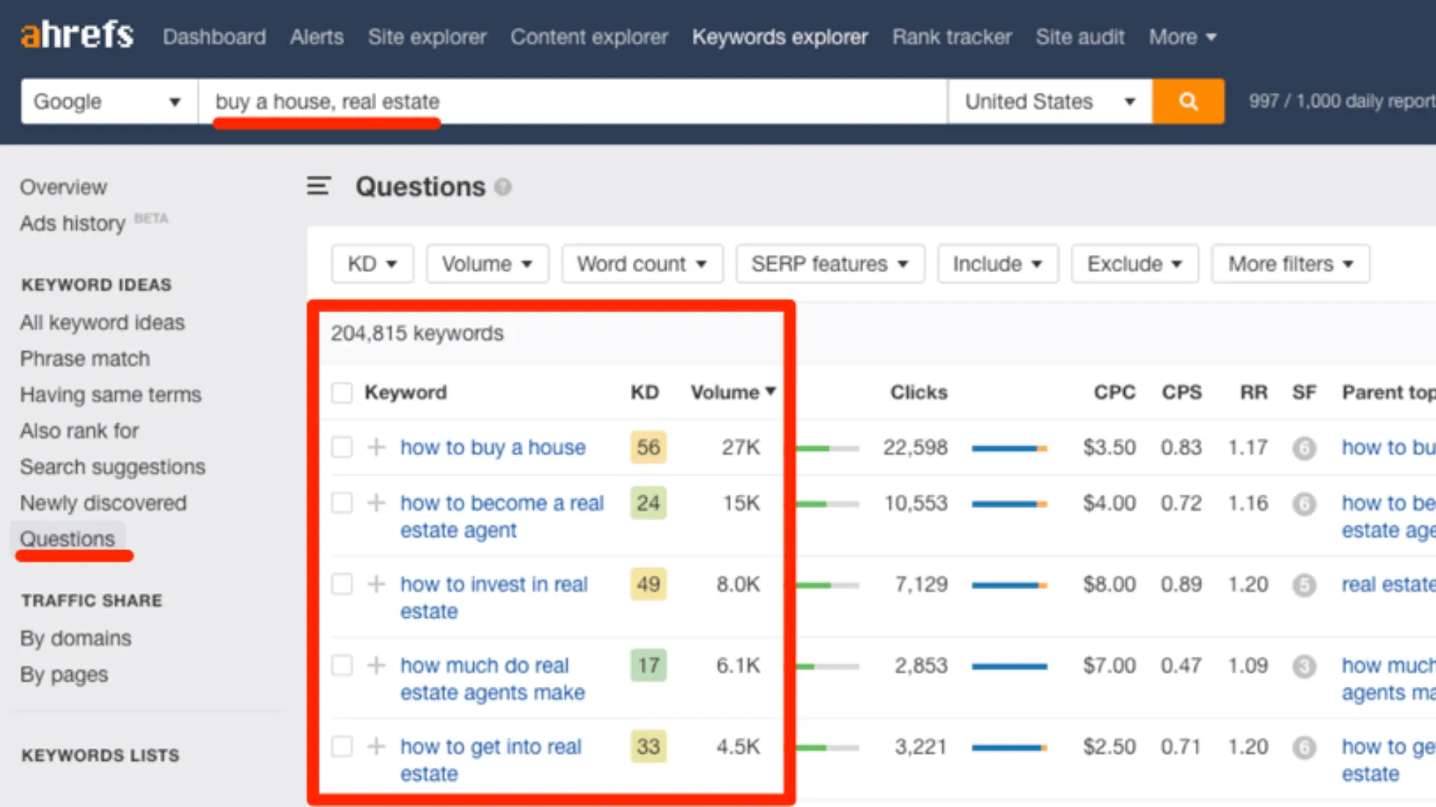Open Traffic share By pages

point(64,674)
